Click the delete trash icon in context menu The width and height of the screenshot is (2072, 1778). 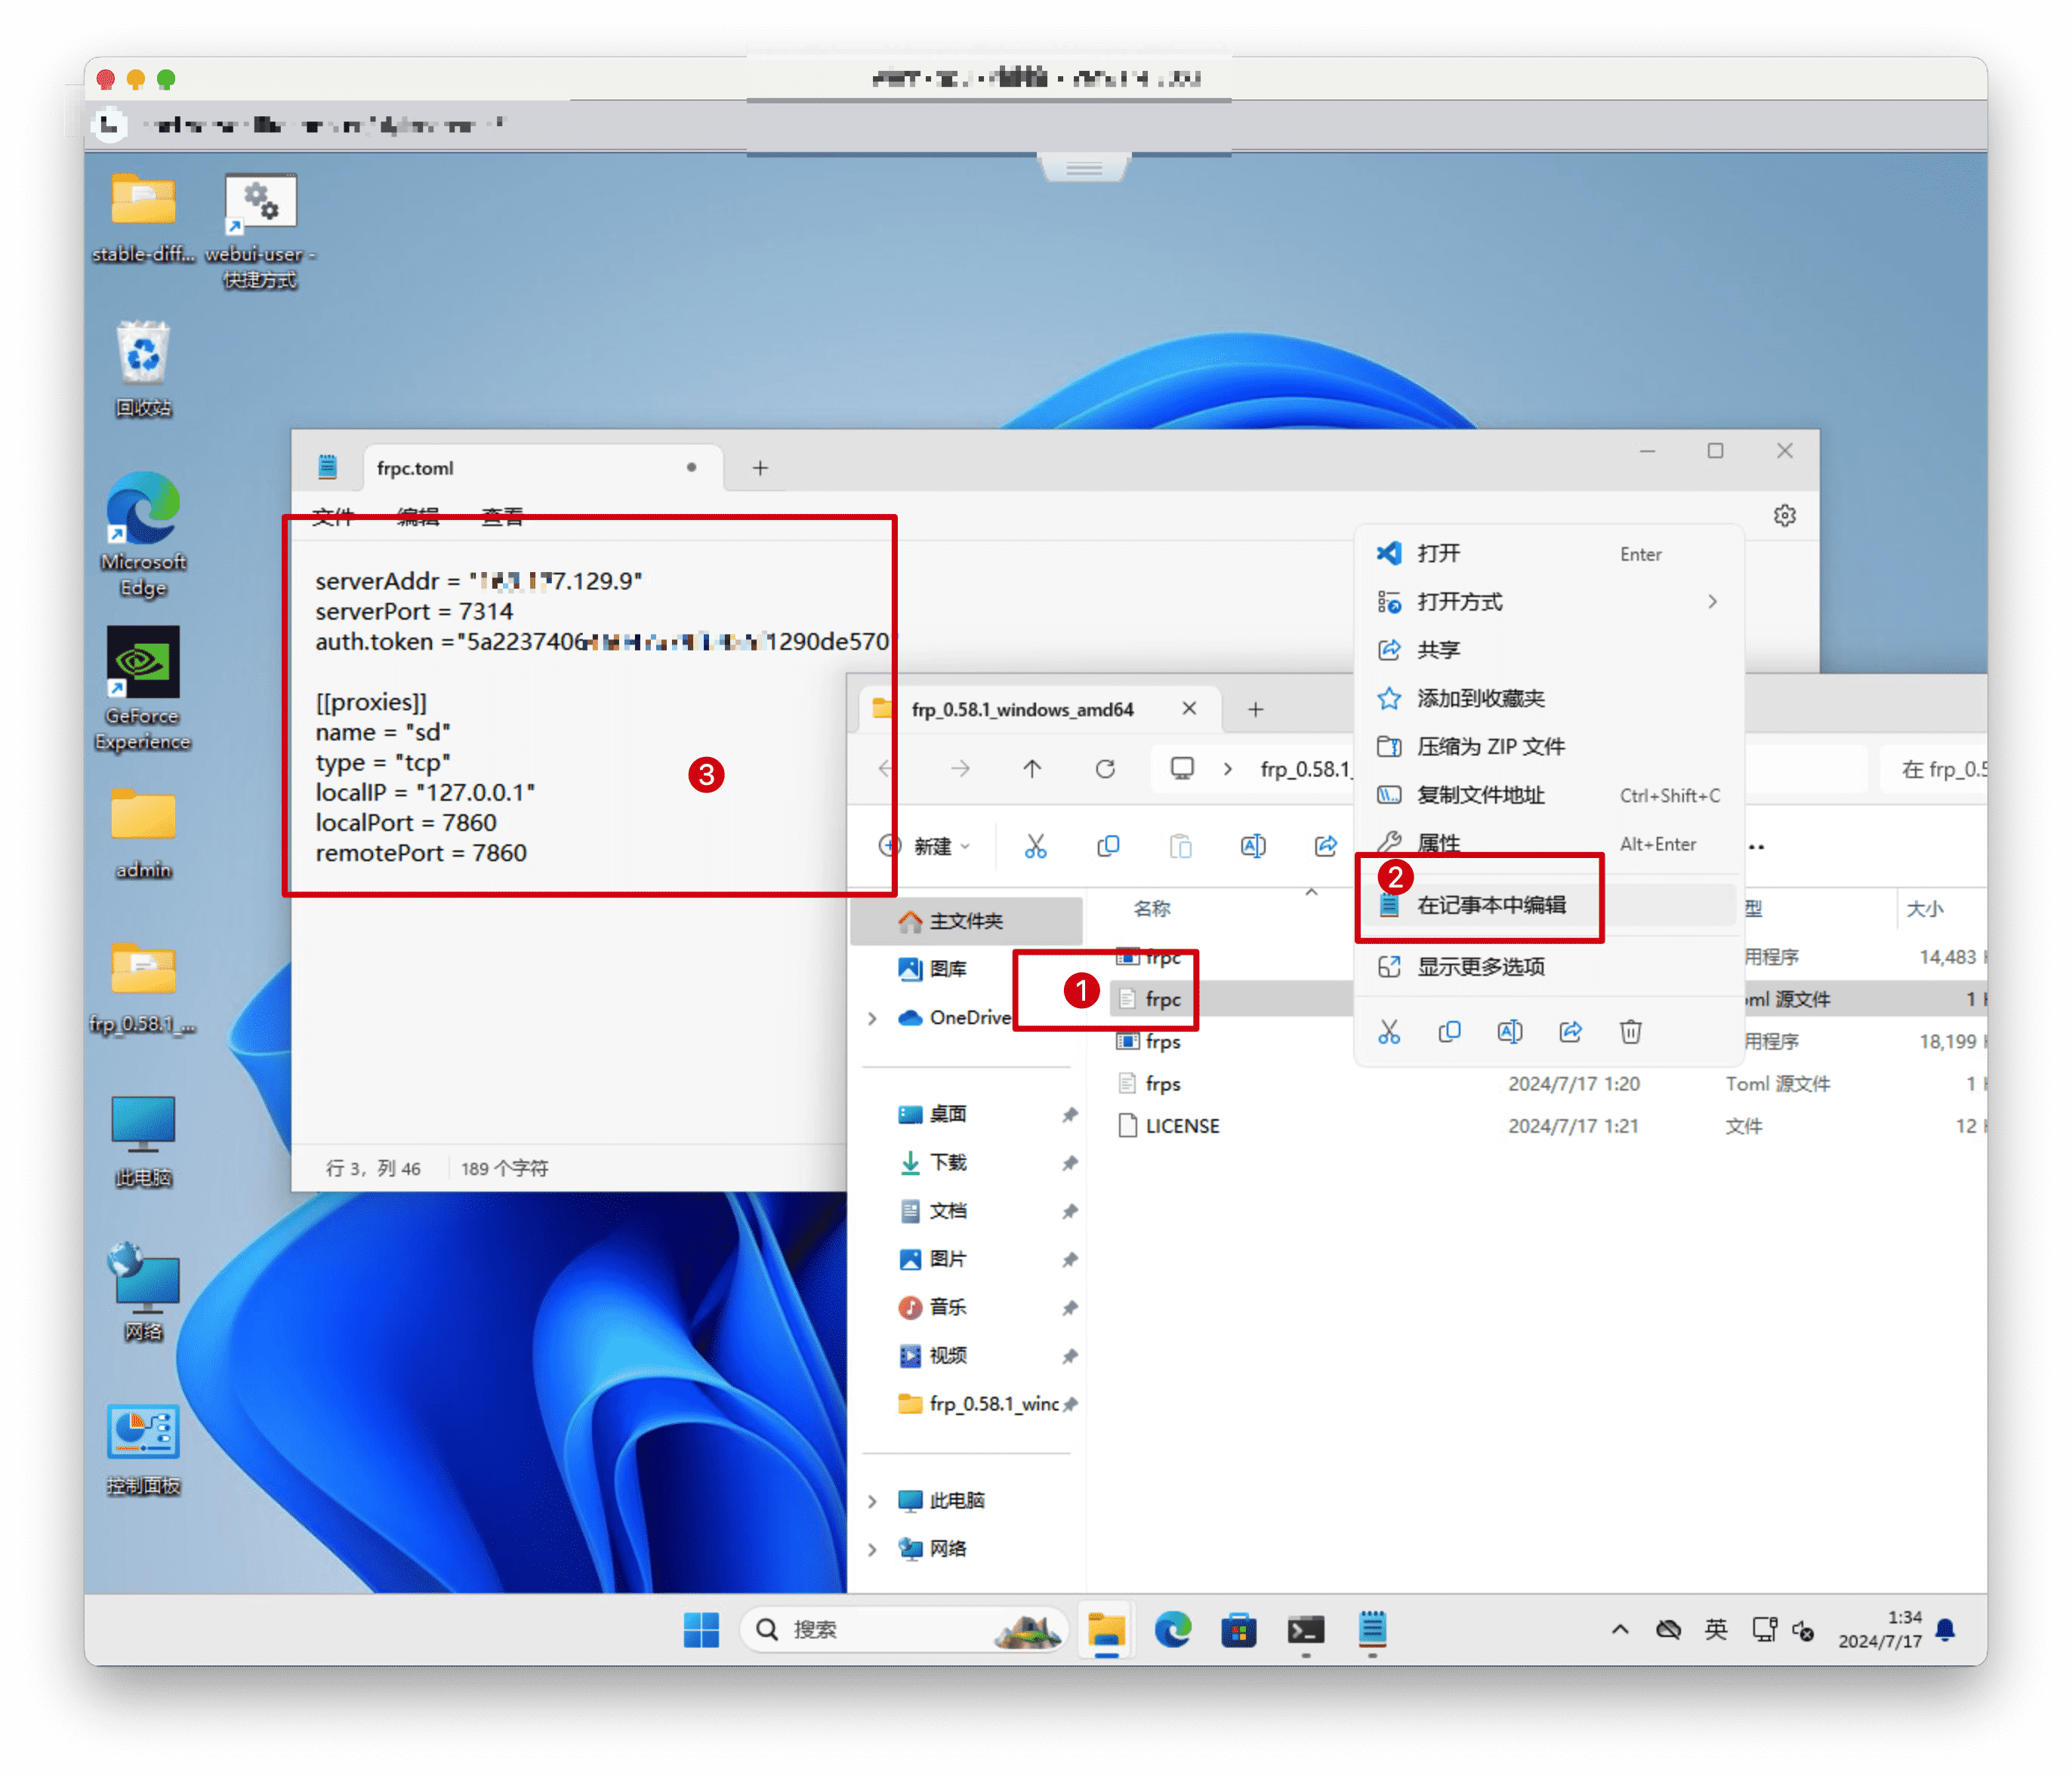[x=1630, y=1032]
